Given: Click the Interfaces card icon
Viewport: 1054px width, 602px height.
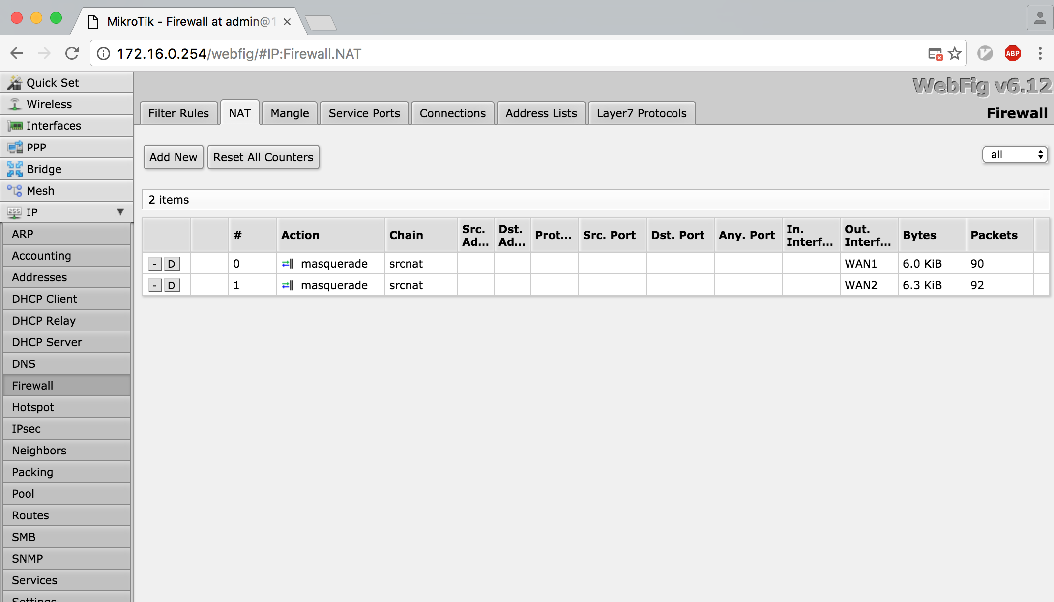Looking at the screenshot, I should pyautogui.click(x=15, y=126).
